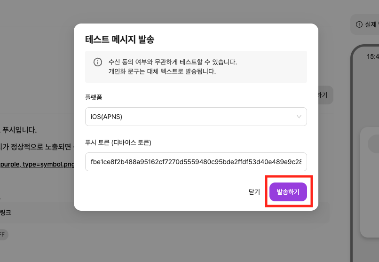The image size is (379, 262).
Task: Click the info icon in the notice box
Action: pos(98,62)
